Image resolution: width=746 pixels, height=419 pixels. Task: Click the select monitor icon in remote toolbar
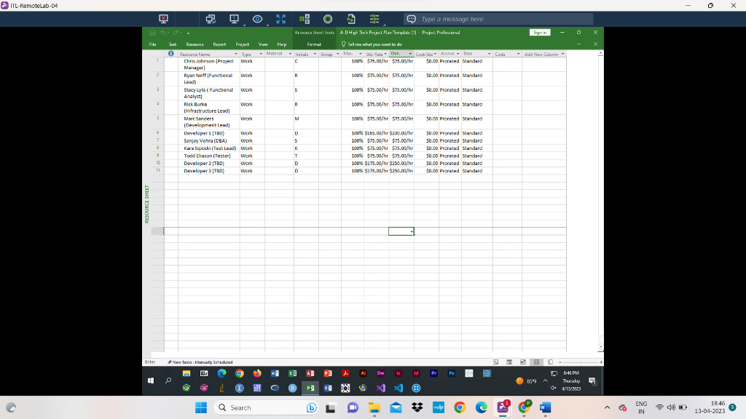[x=234, y=19]
